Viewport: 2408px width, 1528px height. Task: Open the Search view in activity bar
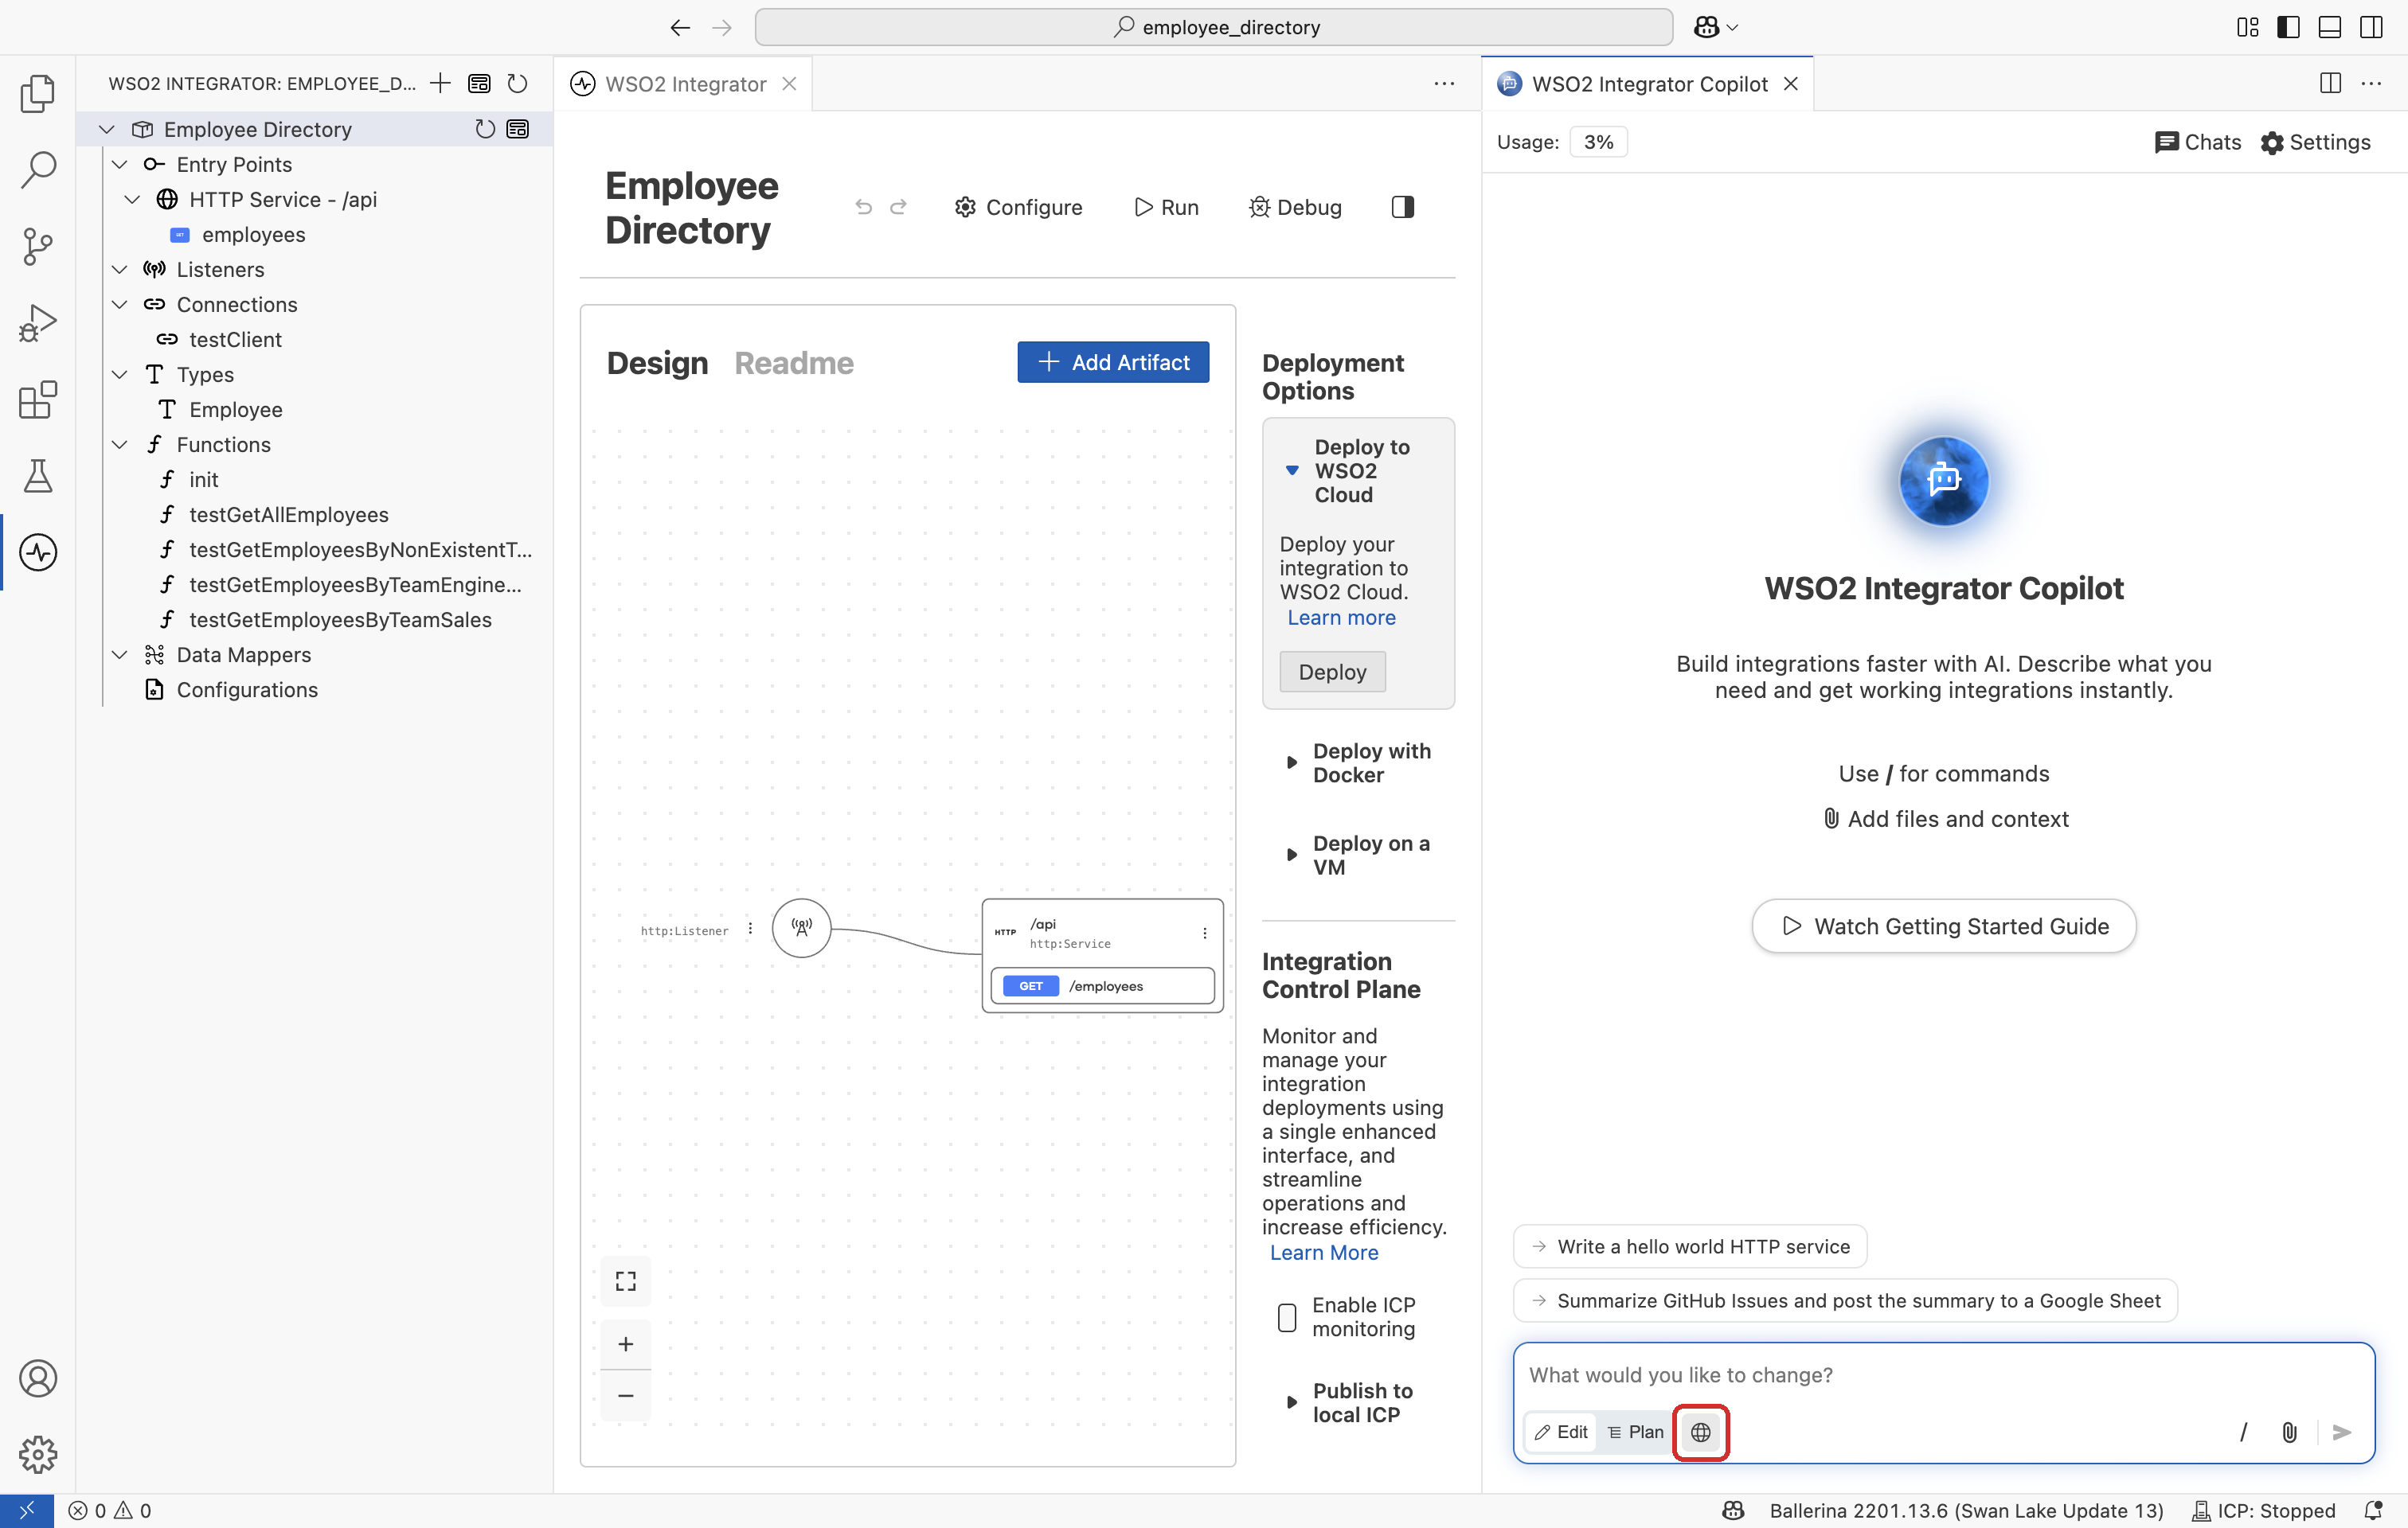[37, 170]
